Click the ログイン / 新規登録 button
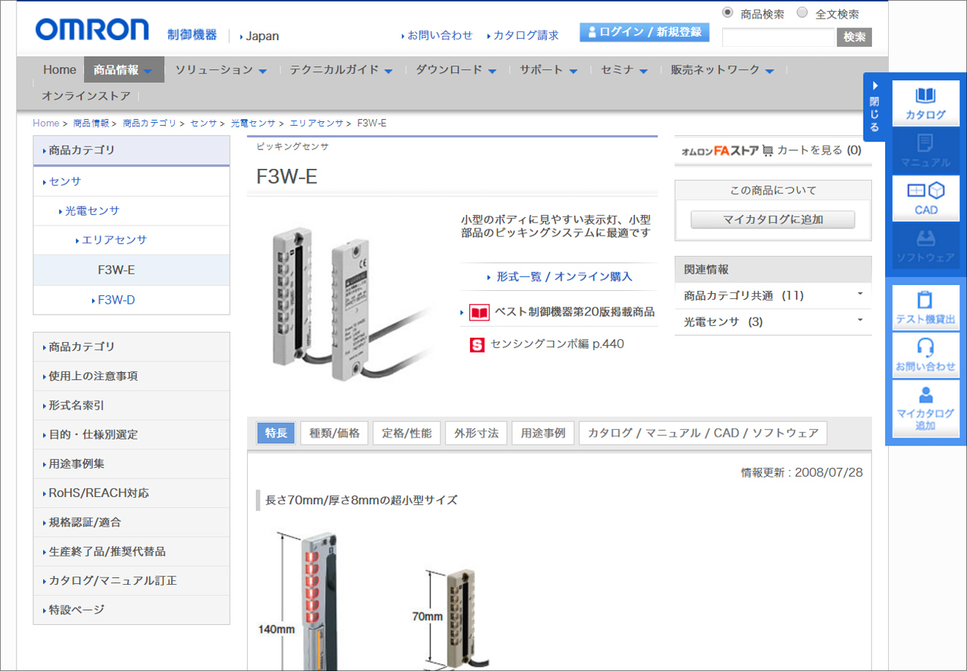 tap(644, 32)
